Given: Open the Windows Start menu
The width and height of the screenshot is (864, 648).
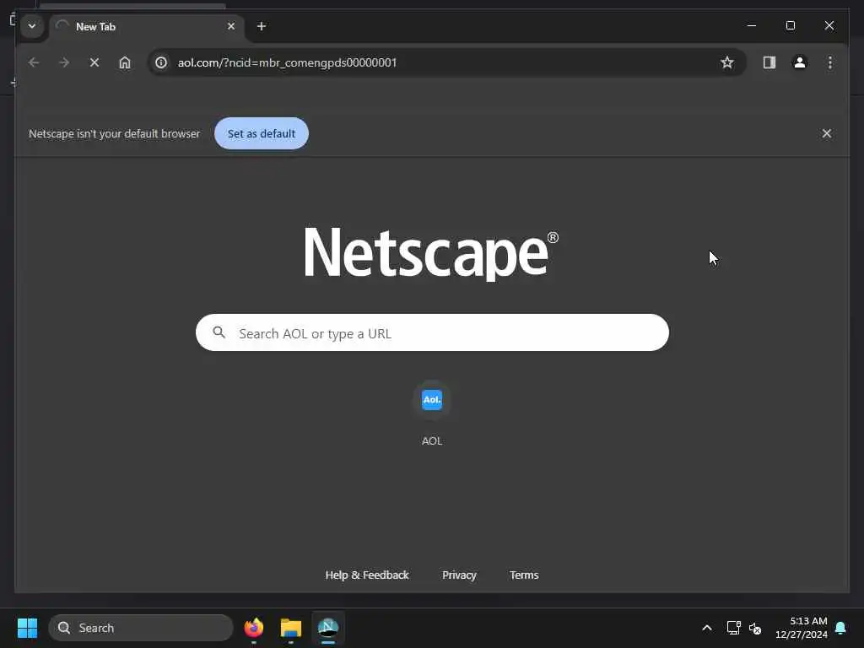Looking at the screenshot, I should [27, 628].
